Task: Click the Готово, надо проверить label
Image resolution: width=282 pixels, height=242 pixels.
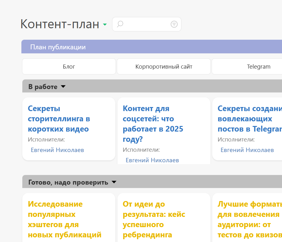Action: click(x=68, y=182)
